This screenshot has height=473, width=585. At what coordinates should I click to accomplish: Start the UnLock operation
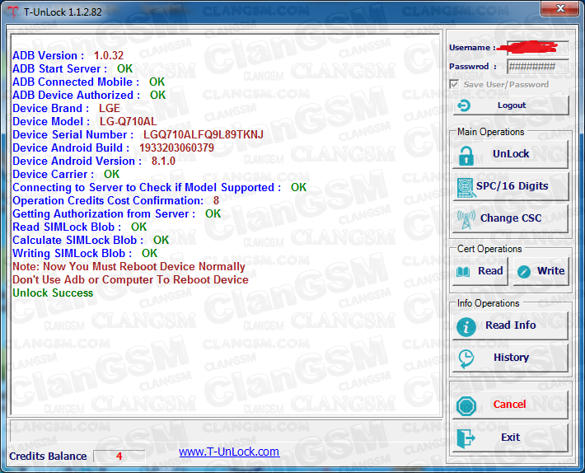coord(510,155)
